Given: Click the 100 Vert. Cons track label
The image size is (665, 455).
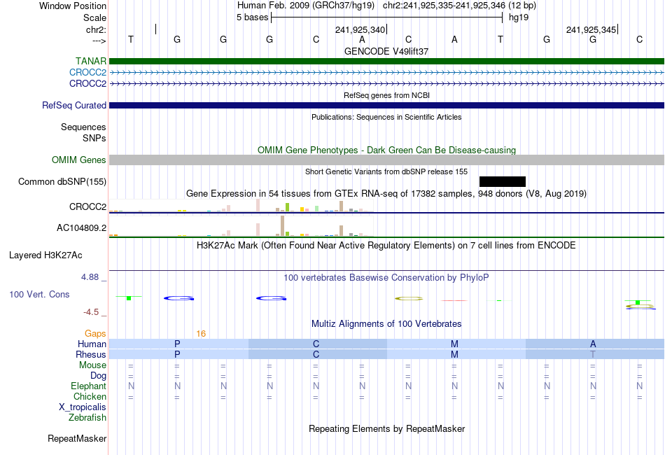Looking at the screenshot, I should point(39,294).
